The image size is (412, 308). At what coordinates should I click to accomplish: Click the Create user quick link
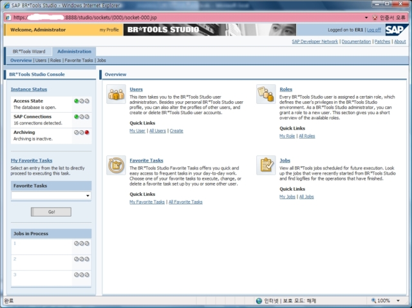(176, 131)
